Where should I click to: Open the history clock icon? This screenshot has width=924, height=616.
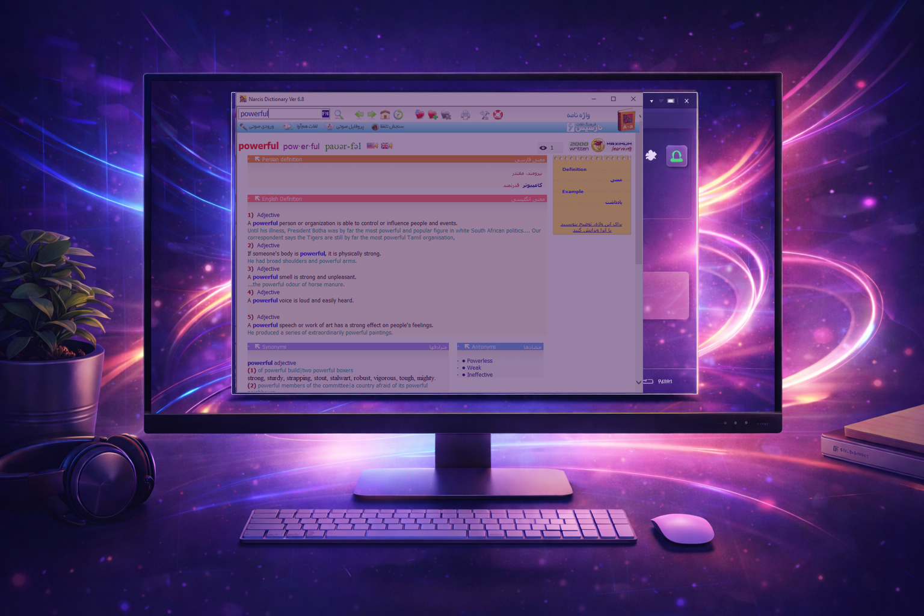click(398, 114)
